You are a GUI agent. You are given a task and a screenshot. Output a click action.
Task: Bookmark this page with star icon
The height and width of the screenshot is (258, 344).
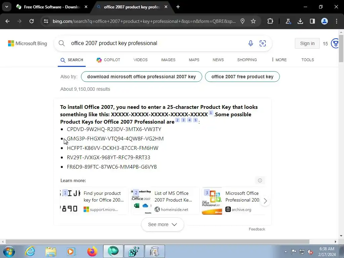click(253, 21)
